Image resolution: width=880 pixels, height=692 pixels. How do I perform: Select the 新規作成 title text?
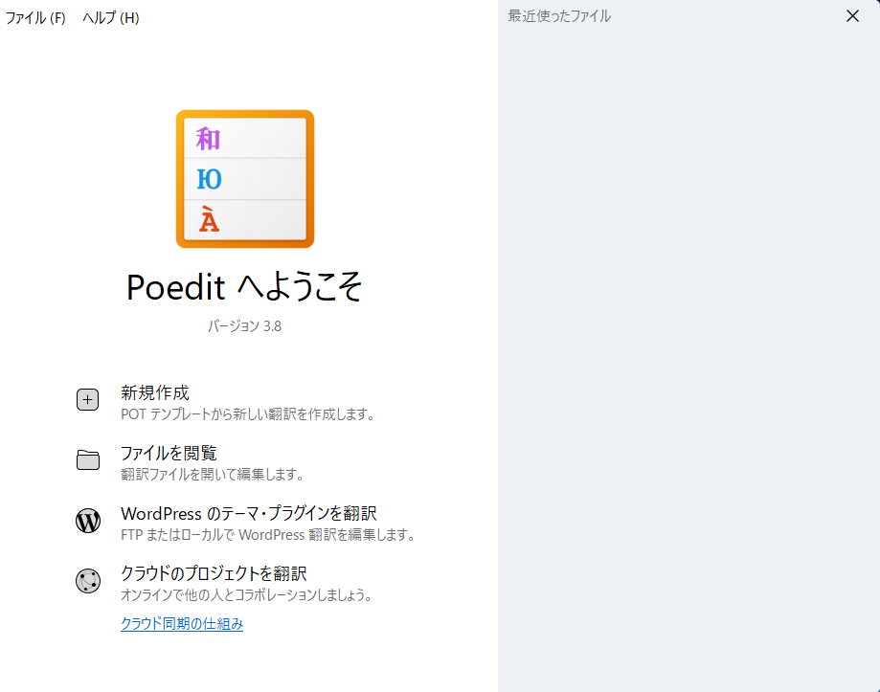coord(155,392)
